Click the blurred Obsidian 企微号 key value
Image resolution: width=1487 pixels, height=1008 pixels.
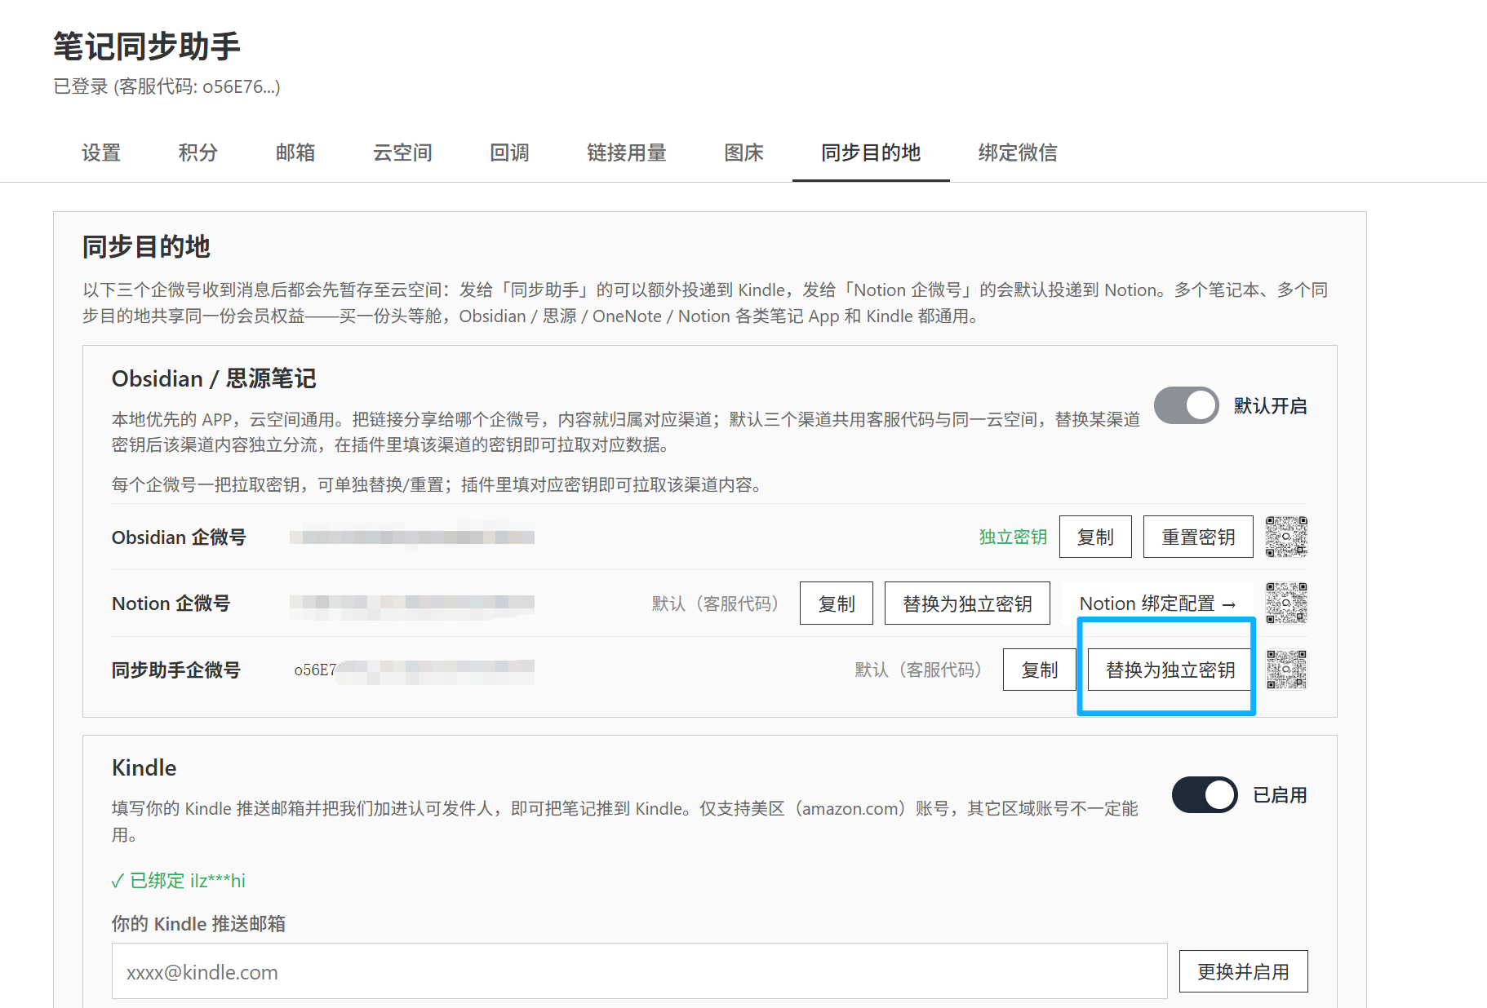coord(412,537)
